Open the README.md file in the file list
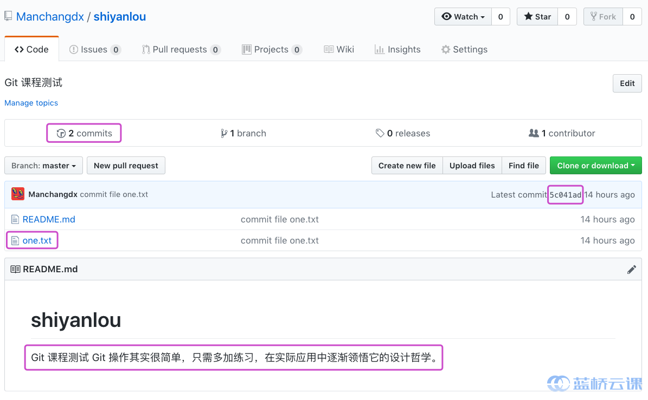The height and width of the screenshot is (400, 648). [x=49, y=219]
